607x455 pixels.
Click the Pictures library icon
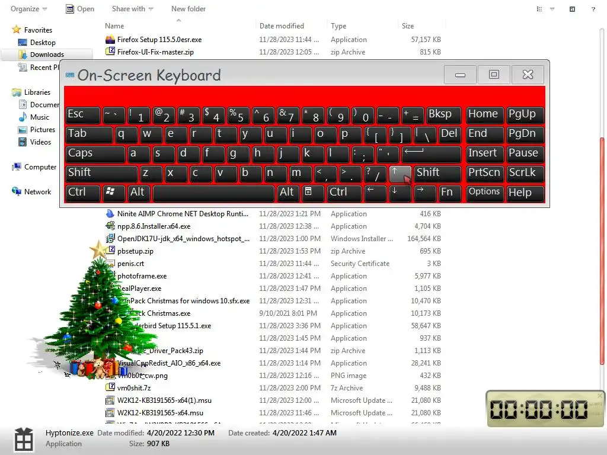[x=23, y=130]
